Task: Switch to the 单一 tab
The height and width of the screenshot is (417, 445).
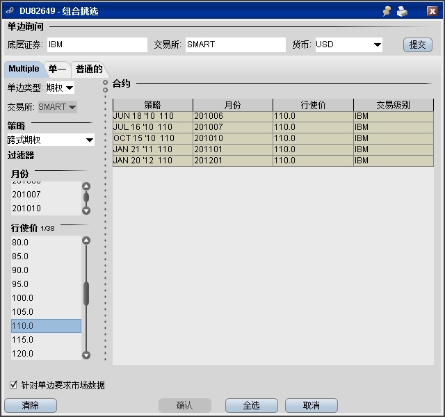Action: click(57, 69)
